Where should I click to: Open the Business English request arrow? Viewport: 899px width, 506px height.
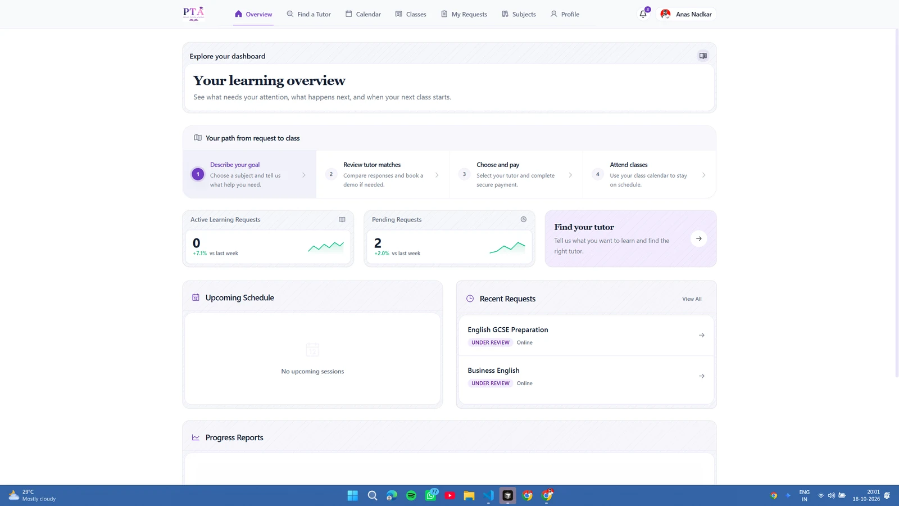pyautogui.click(x=701, y=376)
